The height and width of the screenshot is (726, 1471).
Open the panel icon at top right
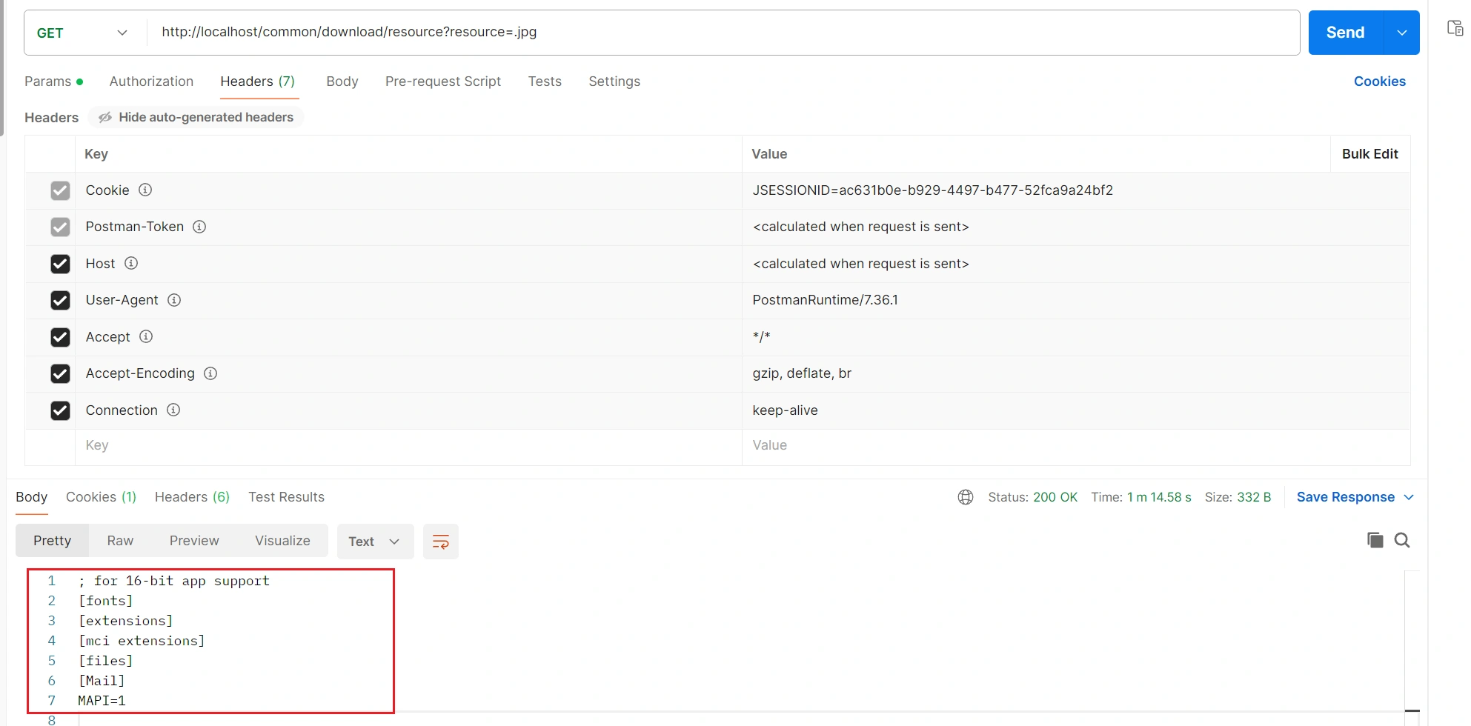1455,28
